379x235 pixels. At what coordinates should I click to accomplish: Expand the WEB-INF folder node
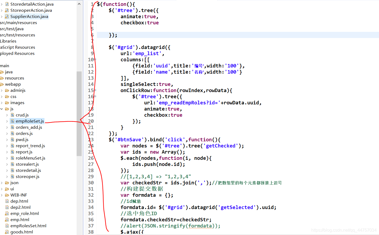click(x=2, y=195)
